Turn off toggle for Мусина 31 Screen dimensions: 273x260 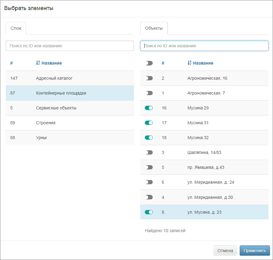(x=149, y=123)
